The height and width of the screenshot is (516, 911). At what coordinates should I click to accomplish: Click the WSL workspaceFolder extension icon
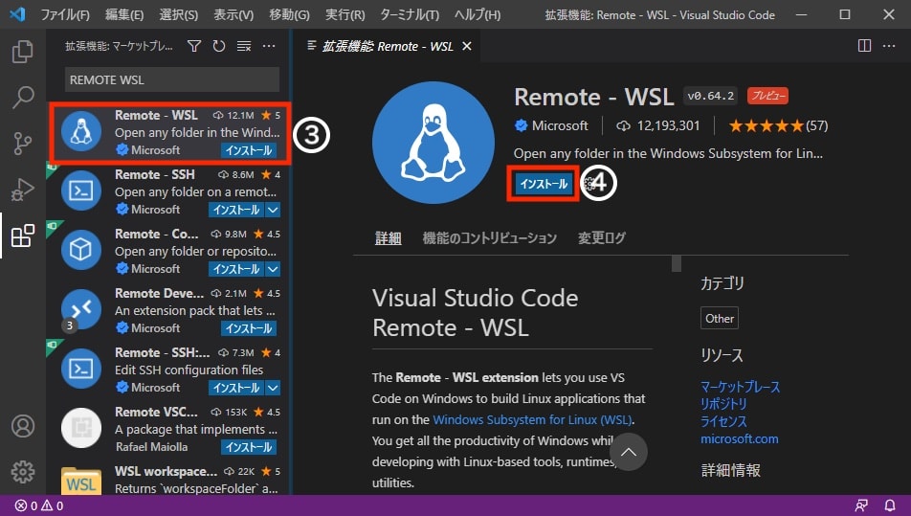(80, 482)
